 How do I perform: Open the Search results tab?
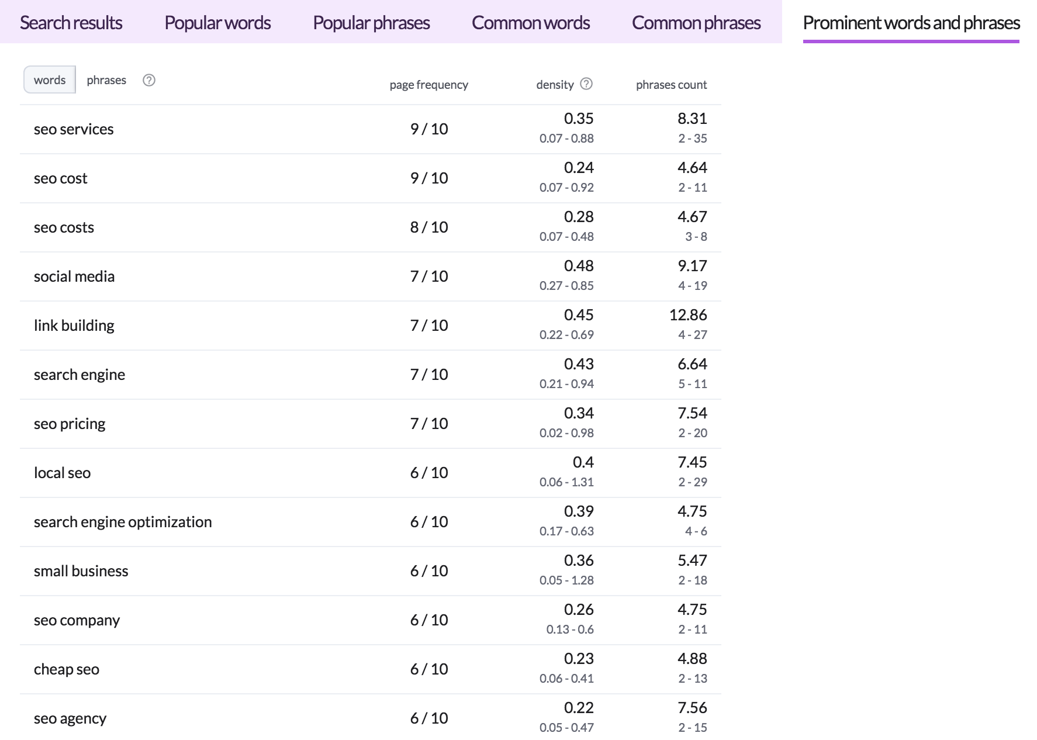71,23
